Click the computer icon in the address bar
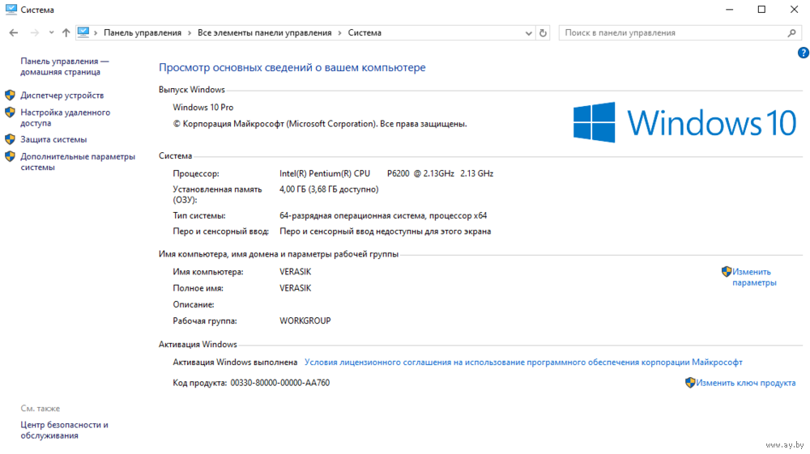The width and height of the screenshot is (810, 454). pos(83,32)
